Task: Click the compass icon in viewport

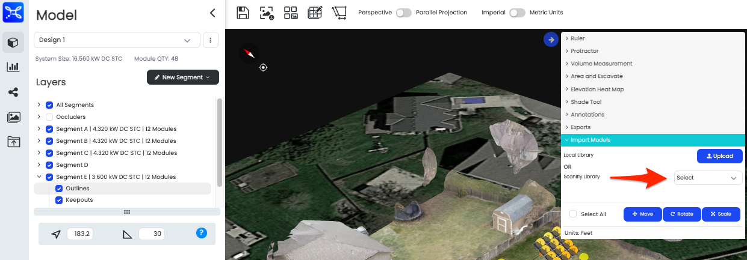Action: point(250,54)
